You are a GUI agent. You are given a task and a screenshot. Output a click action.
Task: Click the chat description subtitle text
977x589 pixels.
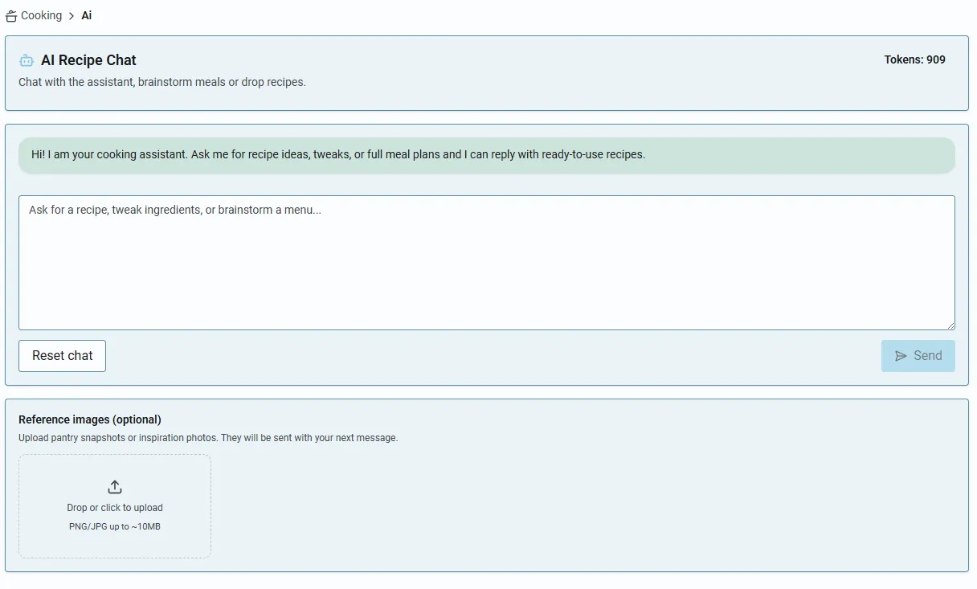[x=161, y=82]
